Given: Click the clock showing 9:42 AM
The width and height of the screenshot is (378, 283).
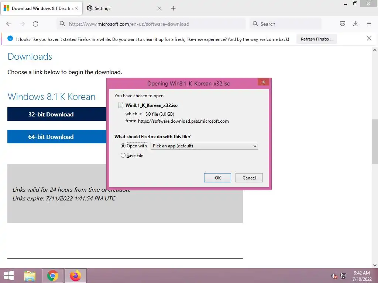Looking at the screenshot, I should coord(362,273).
